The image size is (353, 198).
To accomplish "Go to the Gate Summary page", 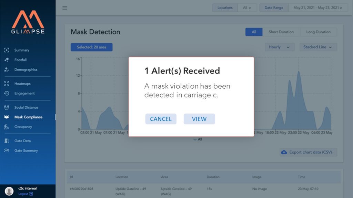I will click(x=26, y=151).
